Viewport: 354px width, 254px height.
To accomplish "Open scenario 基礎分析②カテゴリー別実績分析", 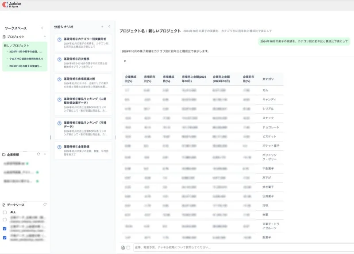I will click(x=83, y=43).
